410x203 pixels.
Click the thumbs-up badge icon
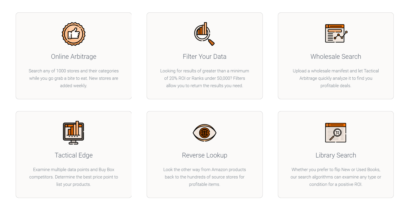coord(74,34)
